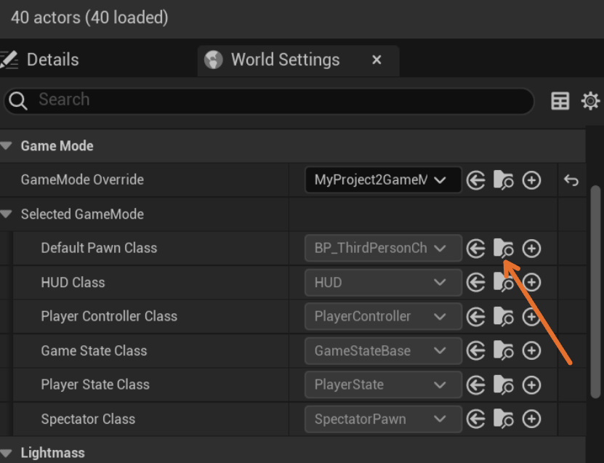Use selected asset for GameMode Override
The image size is (604, 463).
476,180
